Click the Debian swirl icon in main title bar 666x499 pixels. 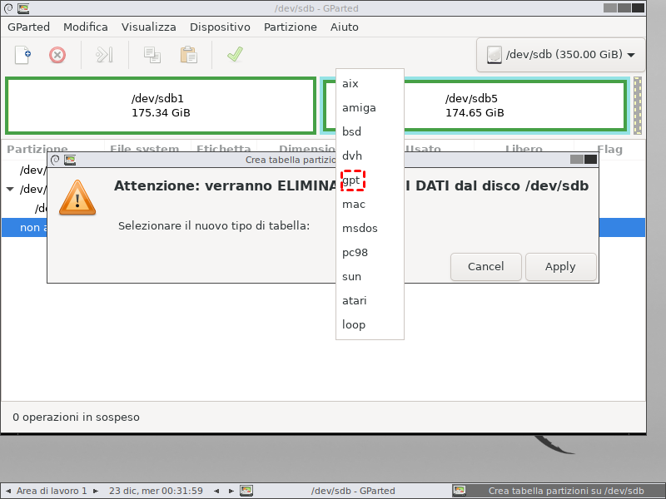click(x=8, y=8)
